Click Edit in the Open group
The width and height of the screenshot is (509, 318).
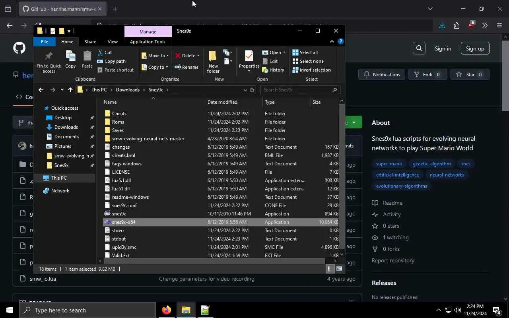pos(270,61)
